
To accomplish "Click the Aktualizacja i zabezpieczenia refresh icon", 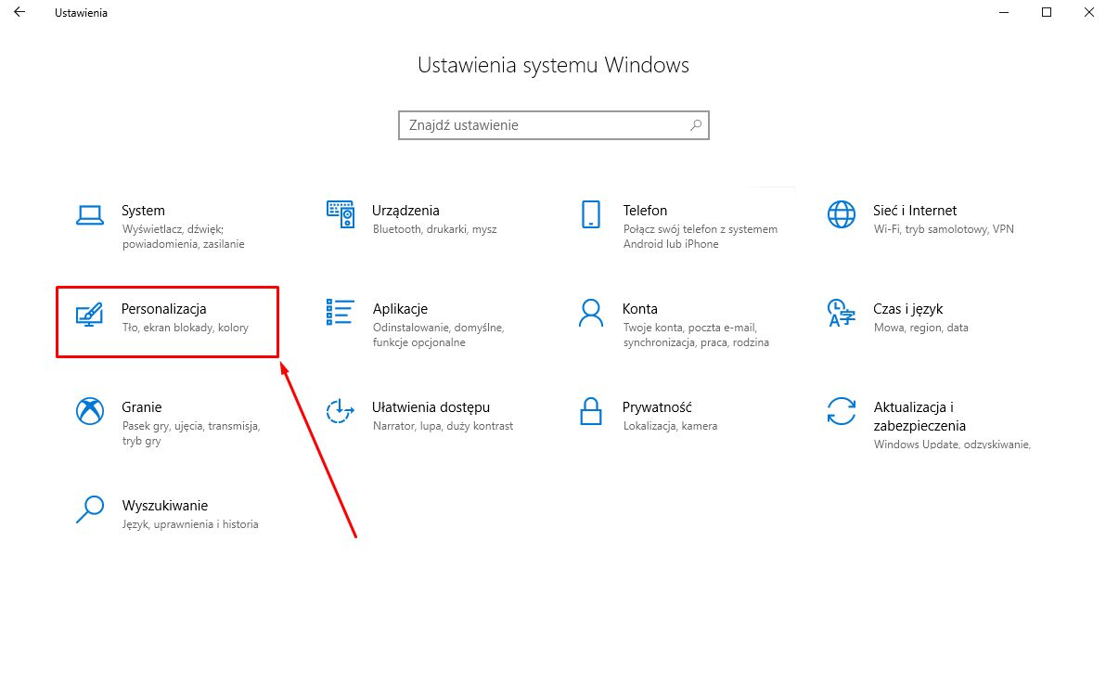I will [842, 411].
